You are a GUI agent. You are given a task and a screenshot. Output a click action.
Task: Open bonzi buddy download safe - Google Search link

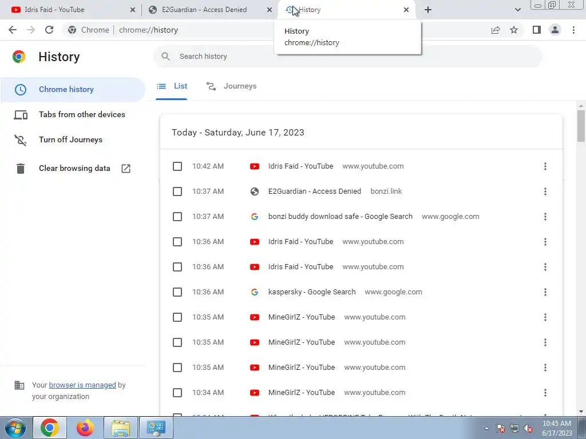pyautogui.click(x=340, y=217)
